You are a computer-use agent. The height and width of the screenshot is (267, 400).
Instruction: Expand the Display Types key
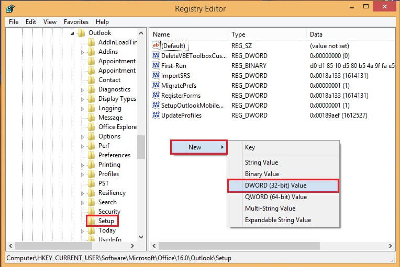[x=82, y=99]
